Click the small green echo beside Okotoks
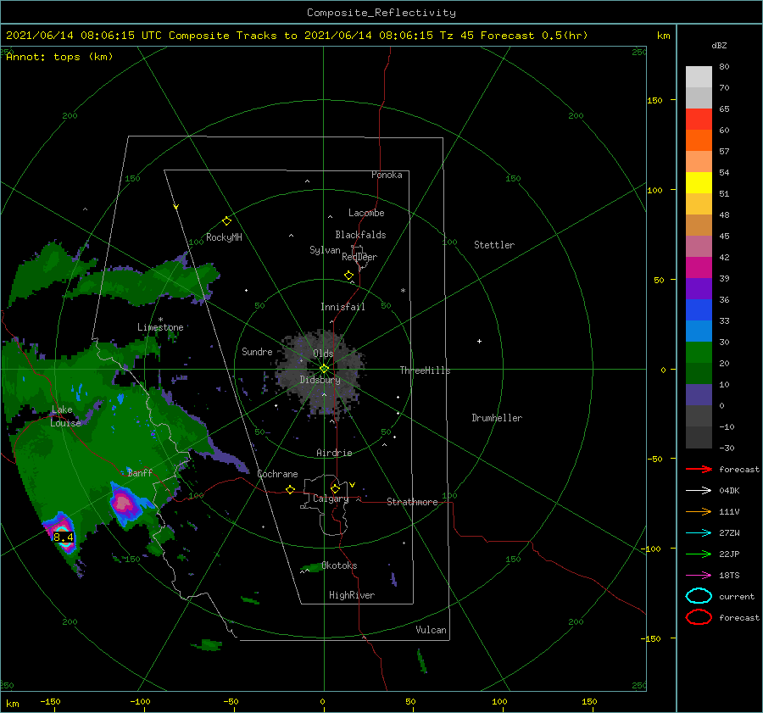The image size is (763, 713). 310,567
